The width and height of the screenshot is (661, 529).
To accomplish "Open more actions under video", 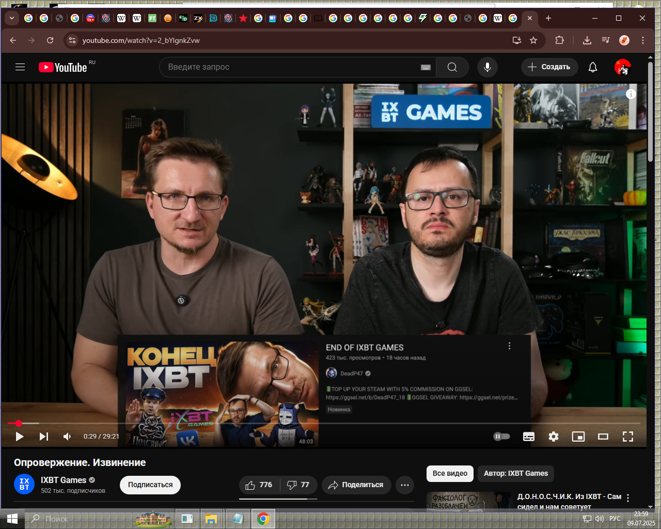I will point(405,485).
